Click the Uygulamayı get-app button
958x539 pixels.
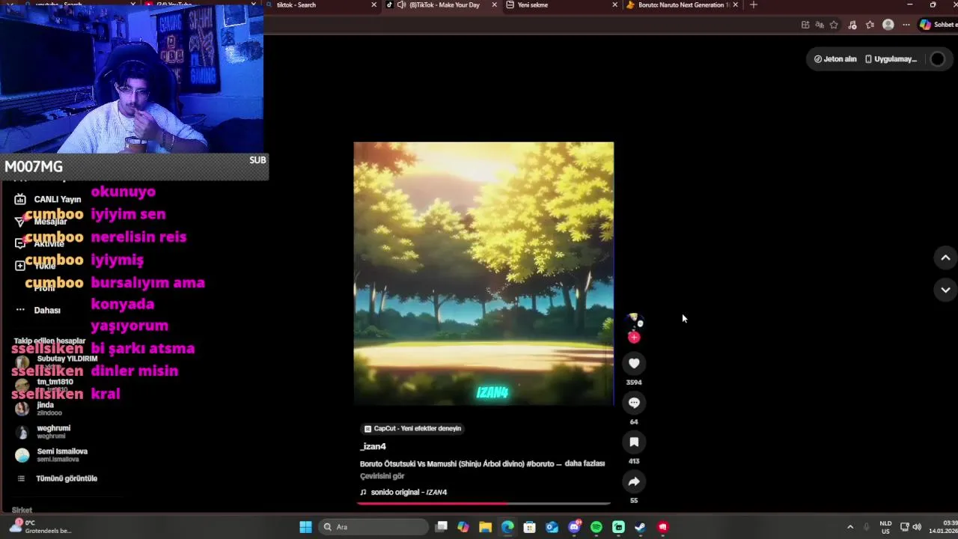[891, 59]
